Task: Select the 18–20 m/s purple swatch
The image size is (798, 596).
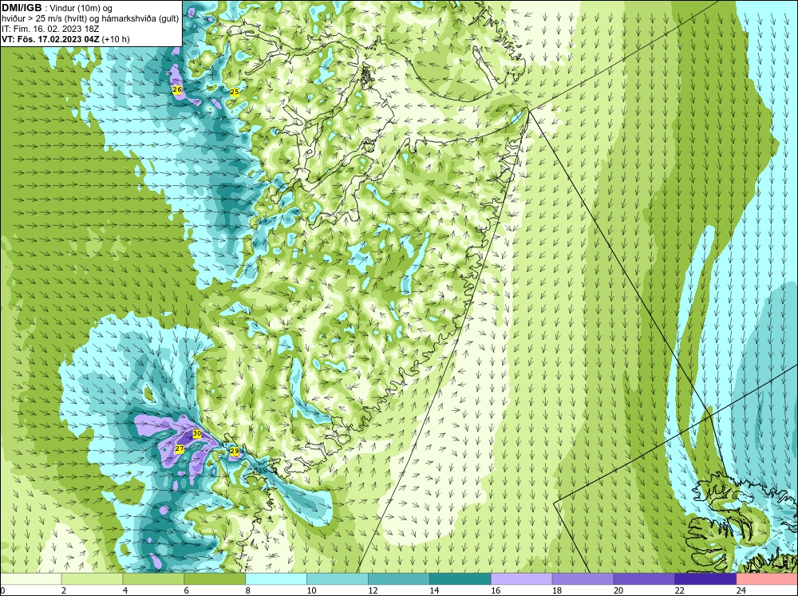Action: [x=583, y=579]
